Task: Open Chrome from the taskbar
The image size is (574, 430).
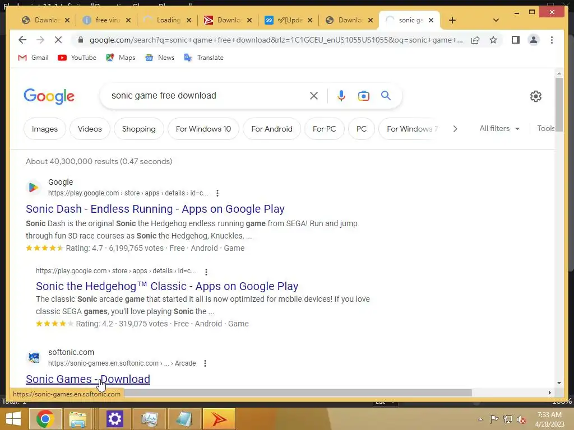Action: click(x=45, y=419)
